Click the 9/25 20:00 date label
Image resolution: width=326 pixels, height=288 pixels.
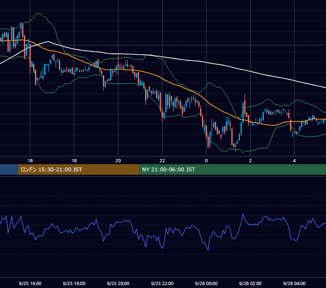(x=118, y=283)
